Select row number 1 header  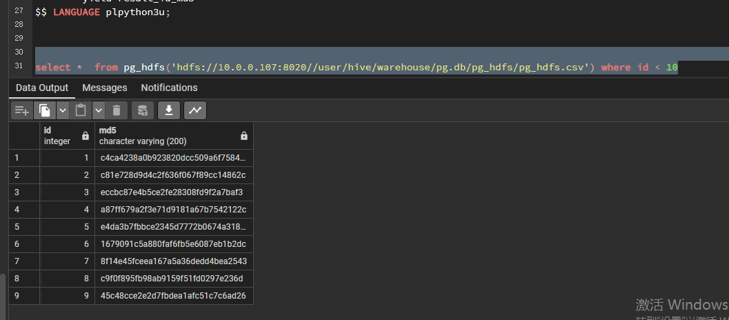click(24, 158)
